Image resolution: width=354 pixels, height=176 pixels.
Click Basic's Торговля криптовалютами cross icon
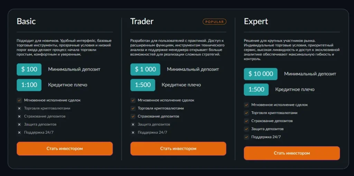(19, 109)
